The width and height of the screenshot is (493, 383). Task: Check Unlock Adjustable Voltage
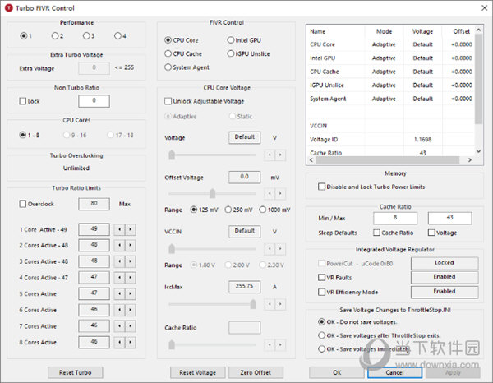205,101
